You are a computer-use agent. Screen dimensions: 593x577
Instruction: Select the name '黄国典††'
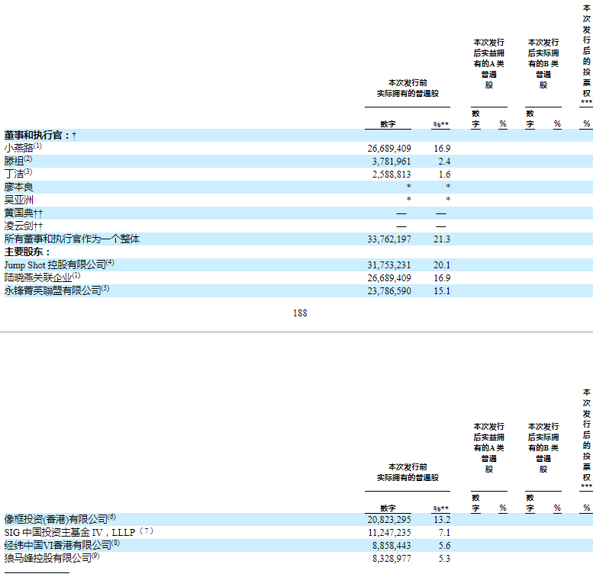(24, 213)
